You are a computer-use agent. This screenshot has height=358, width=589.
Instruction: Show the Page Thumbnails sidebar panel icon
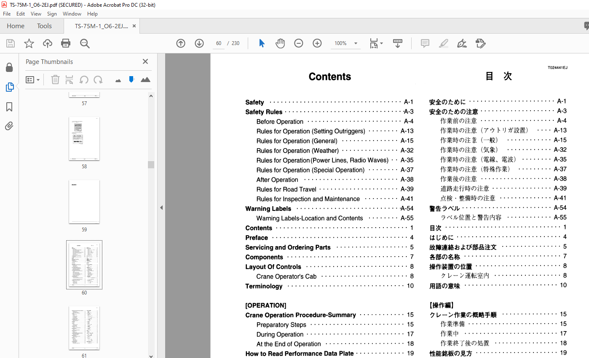coord(9,87)
